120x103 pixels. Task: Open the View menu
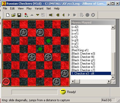click(x=21, y=8)
